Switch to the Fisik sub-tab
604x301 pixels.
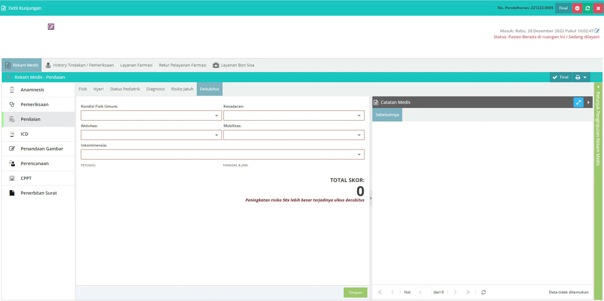83,89
